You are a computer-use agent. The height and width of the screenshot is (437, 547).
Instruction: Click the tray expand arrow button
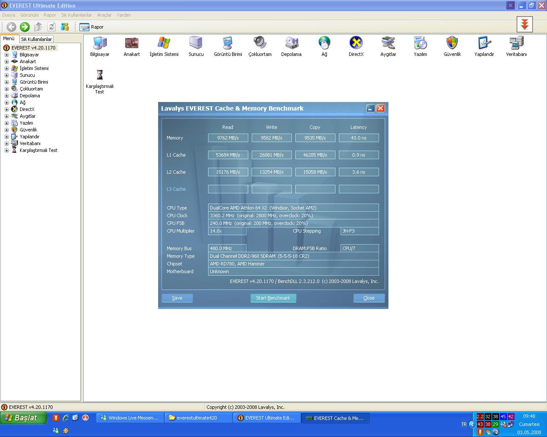(472, 424)
